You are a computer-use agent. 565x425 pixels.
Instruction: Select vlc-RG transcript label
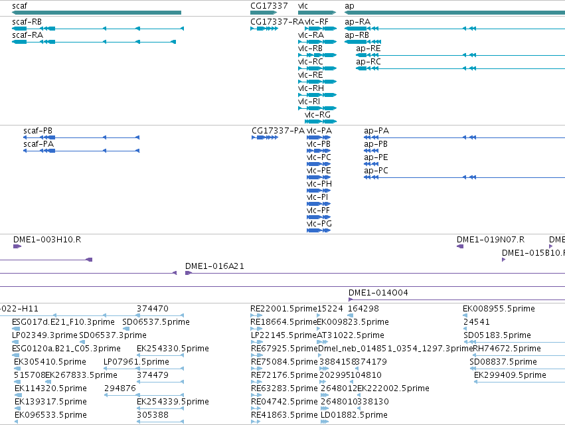pyautogui.click(x=317, y=115)
